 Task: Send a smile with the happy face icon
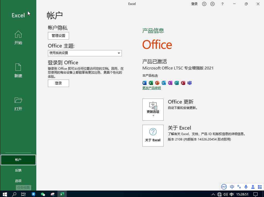(204, 4)
